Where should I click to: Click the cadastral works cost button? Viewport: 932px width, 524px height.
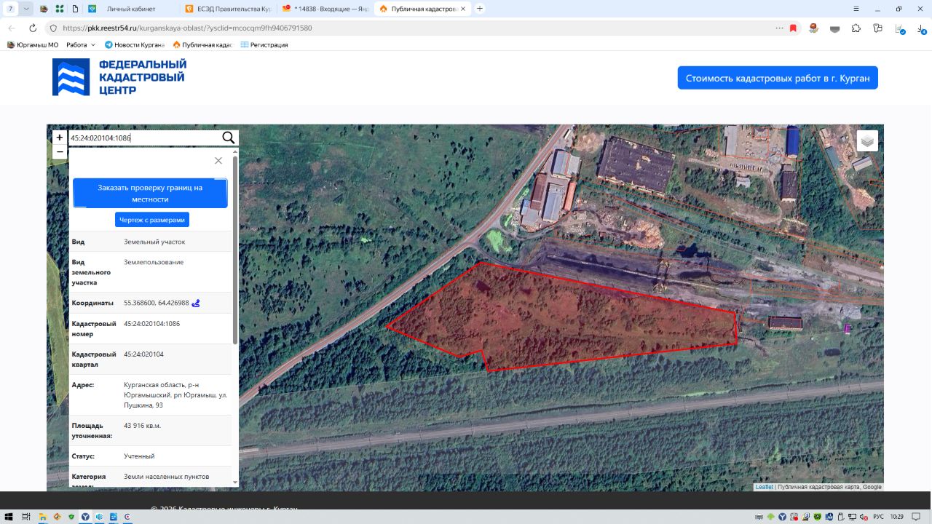tap(778, 78)
